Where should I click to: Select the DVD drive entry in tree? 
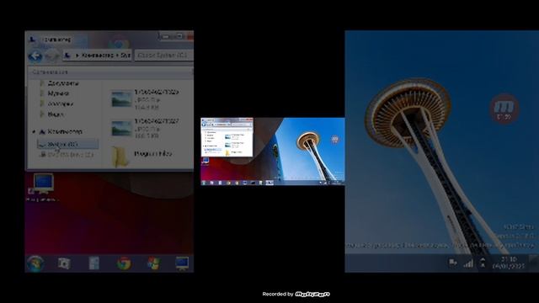point(67,155)
